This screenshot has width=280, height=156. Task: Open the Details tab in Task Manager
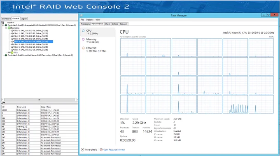(115, 24)
